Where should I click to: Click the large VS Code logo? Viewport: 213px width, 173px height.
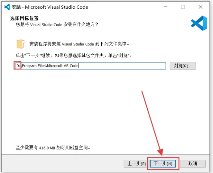199,23
